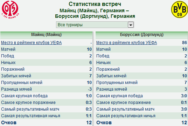The height and width of the screenshot is (126, 188).
Task: Click Забитых мячей row in Borussia table
Action: tap(141, 76)
